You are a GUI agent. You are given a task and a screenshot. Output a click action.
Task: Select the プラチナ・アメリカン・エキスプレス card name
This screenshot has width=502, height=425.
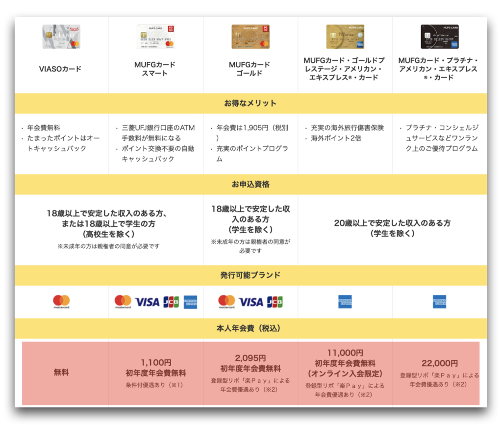[439, 69]
